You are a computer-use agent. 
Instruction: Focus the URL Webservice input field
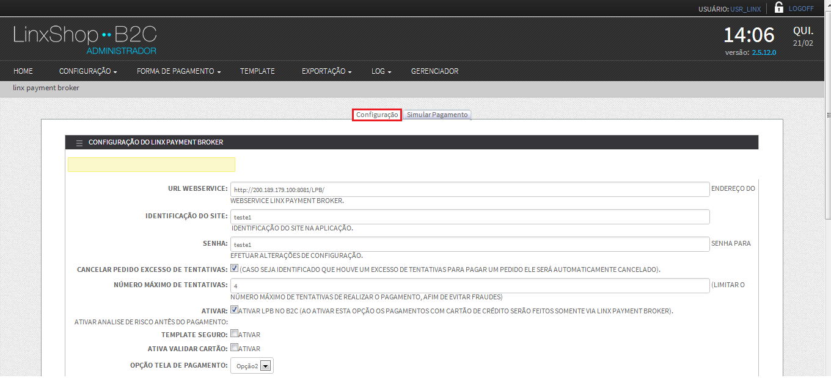click(470, 189)
